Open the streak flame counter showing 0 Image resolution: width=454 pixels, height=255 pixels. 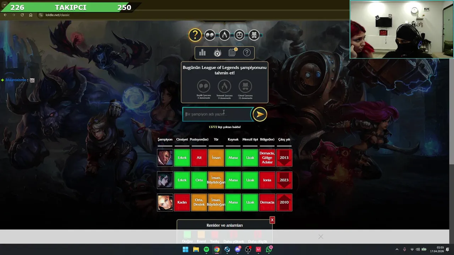(x=217, y=53)
